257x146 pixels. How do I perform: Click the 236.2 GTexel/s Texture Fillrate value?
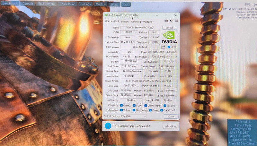(166, 66)
